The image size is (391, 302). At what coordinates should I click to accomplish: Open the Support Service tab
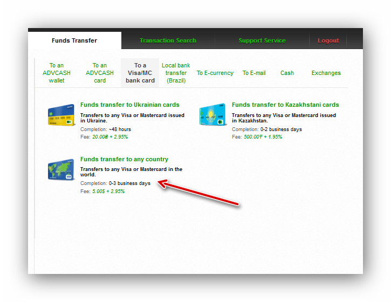tap(262, 40)
